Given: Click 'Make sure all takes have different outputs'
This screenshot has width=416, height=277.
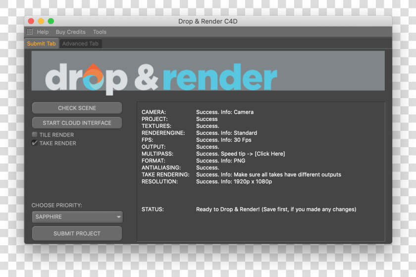Looking at the screenshot, I should [287, 174].
